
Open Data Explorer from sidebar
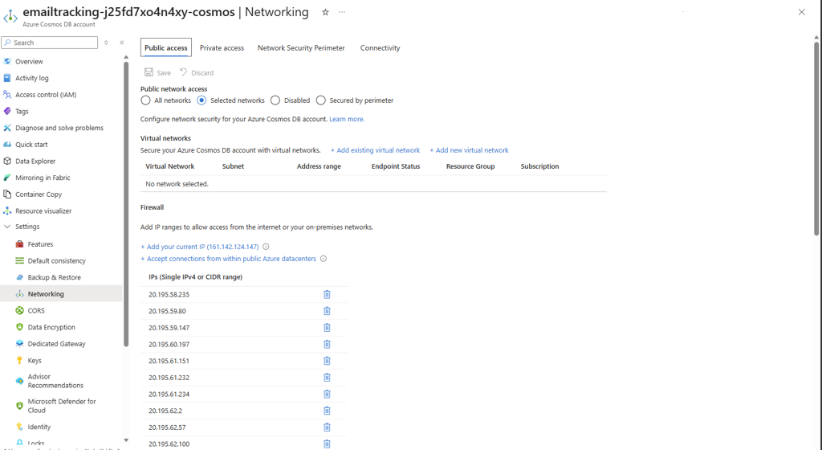click(35, 161)
